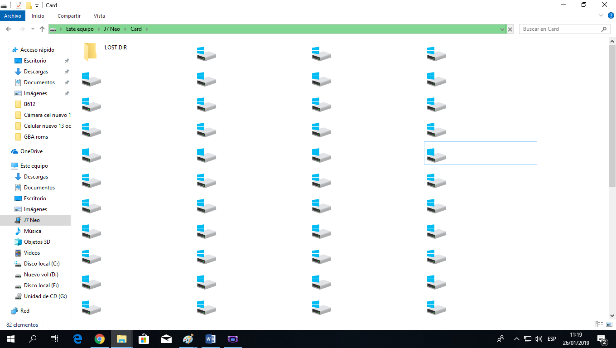Open the Windows Start menu

(11, 339)
